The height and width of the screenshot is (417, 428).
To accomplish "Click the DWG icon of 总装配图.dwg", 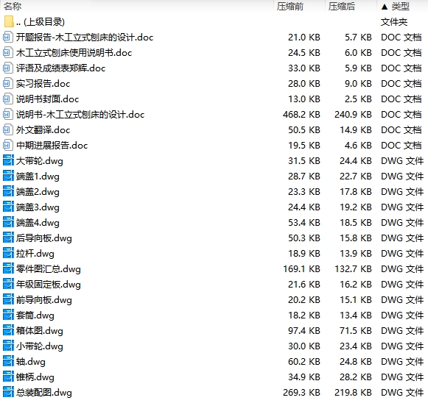I will [8, 392].
